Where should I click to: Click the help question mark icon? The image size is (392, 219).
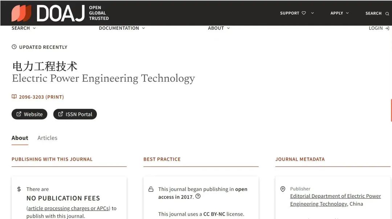coord(198,196)
